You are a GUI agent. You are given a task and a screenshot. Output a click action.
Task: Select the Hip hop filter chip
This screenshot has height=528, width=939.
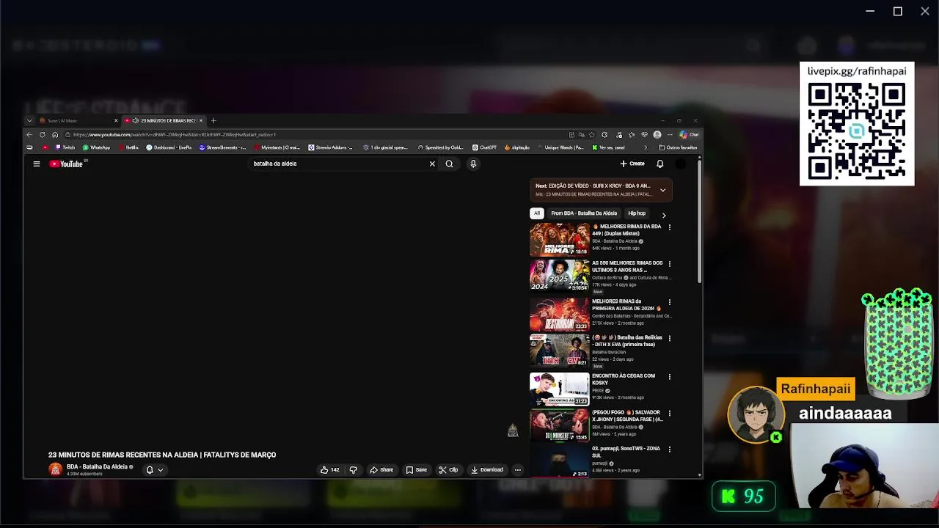pos(637,213)
